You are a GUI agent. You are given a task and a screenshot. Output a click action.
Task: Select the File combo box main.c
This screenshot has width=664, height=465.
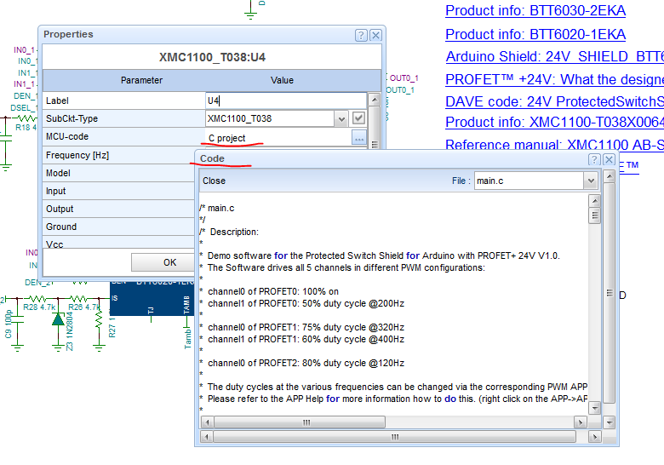click(535, 181)
